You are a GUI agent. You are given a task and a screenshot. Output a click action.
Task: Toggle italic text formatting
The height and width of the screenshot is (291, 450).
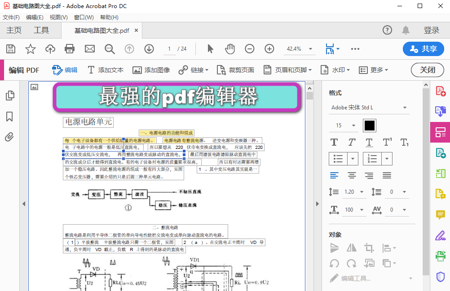click(352, 142)
